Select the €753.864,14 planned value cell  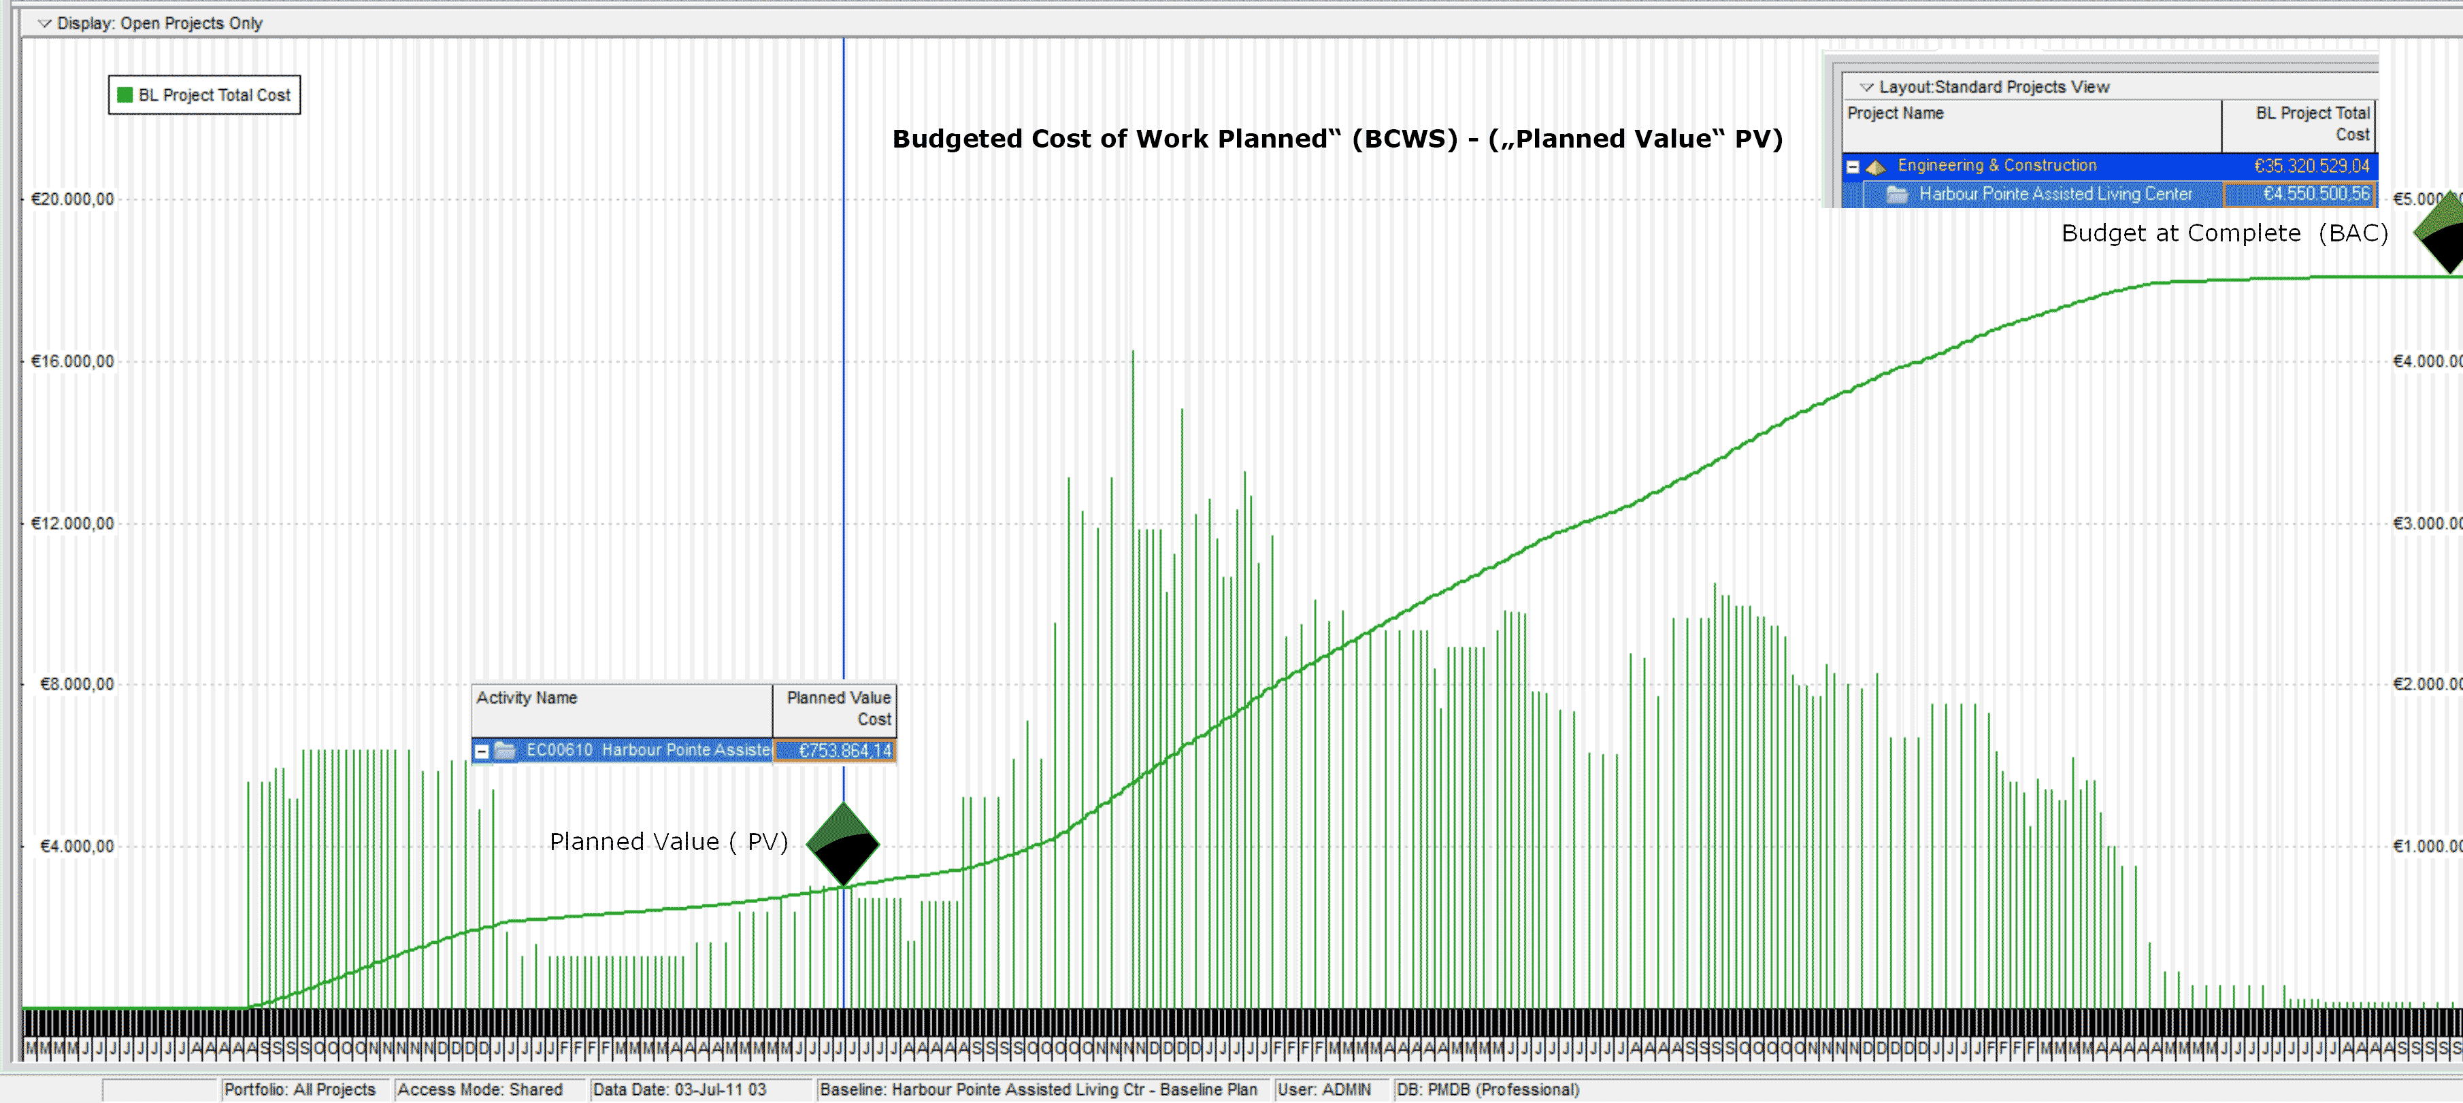835,751
